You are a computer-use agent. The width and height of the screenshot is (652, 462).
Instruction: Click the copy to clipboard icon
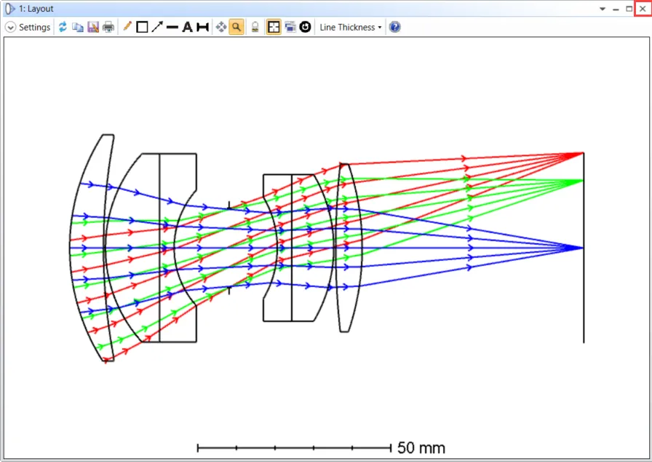[78, 27]
